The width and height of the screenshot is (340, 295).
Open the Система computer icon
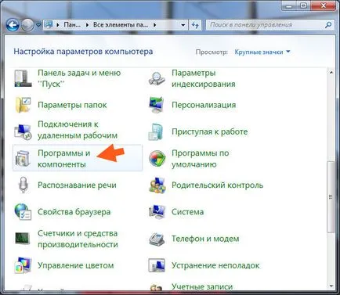[x=157, y=212]
